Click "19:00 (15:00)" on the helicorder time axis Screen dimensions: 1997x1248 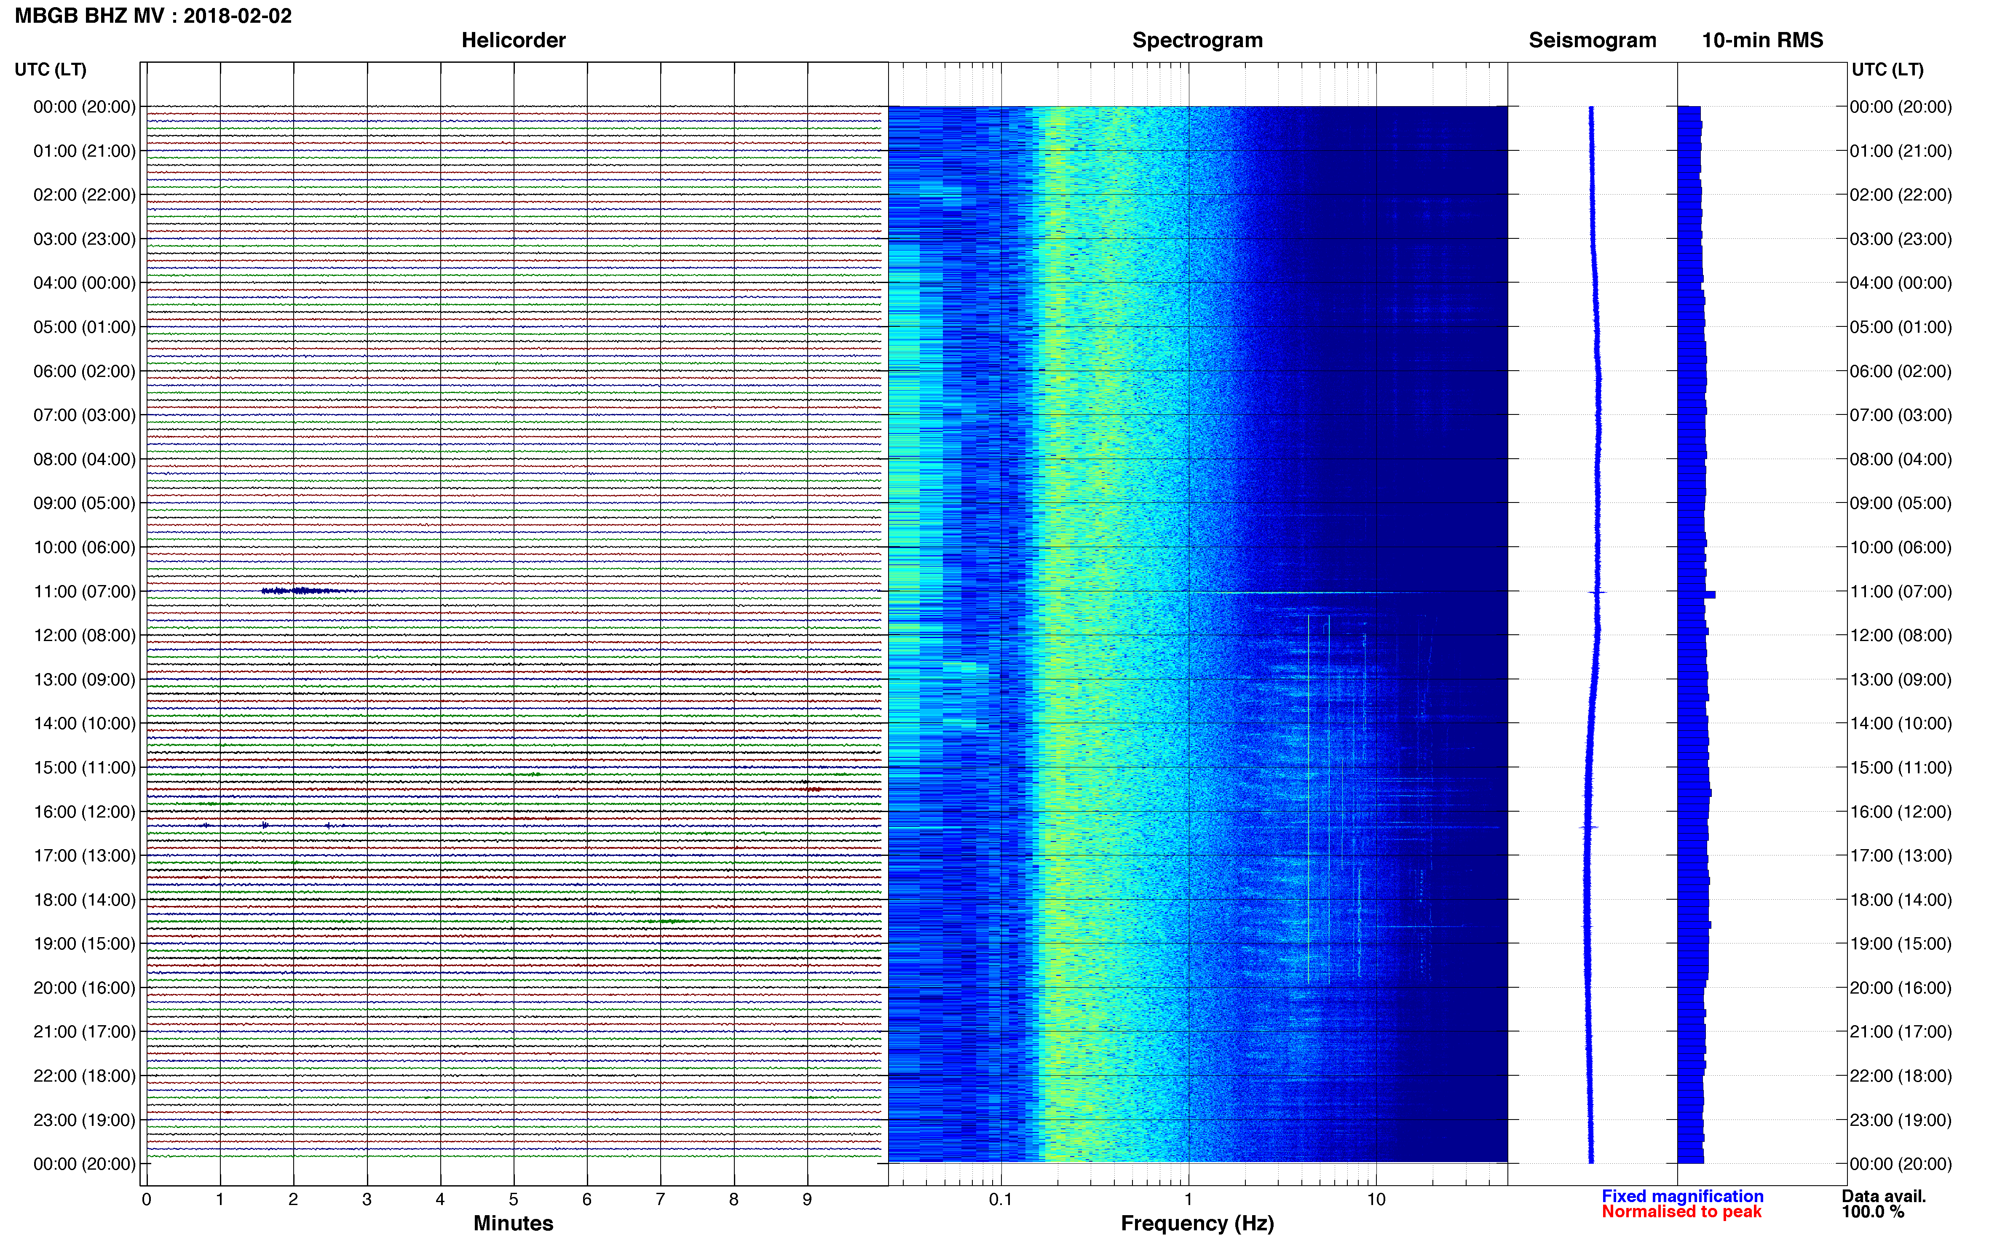point(84,943)
